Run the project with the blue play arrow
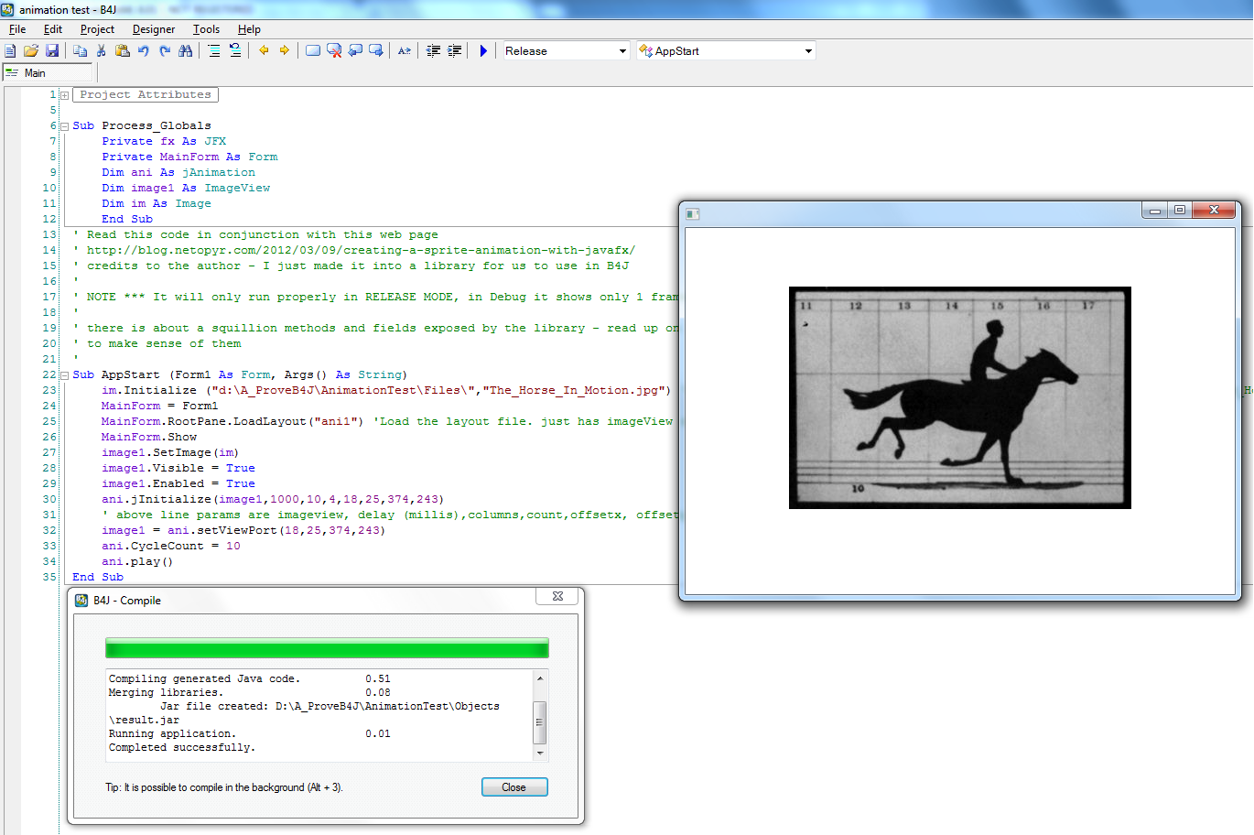The height and width of the screenshot is (835, 1254). coord(483,51)
